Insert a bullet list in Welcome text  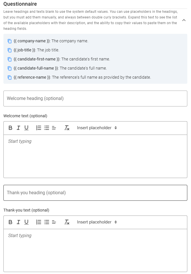coord(46,128)
